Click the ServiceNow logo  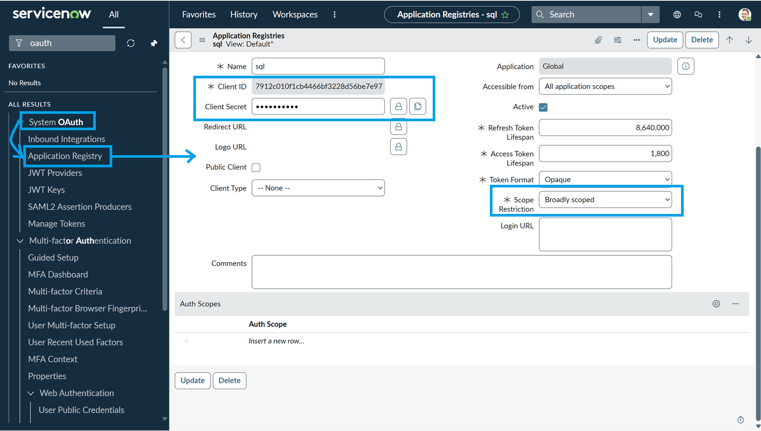52,14
